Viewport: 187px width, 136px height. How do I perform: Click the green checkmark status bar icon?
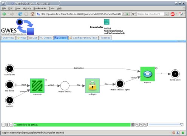coord(183,133)
